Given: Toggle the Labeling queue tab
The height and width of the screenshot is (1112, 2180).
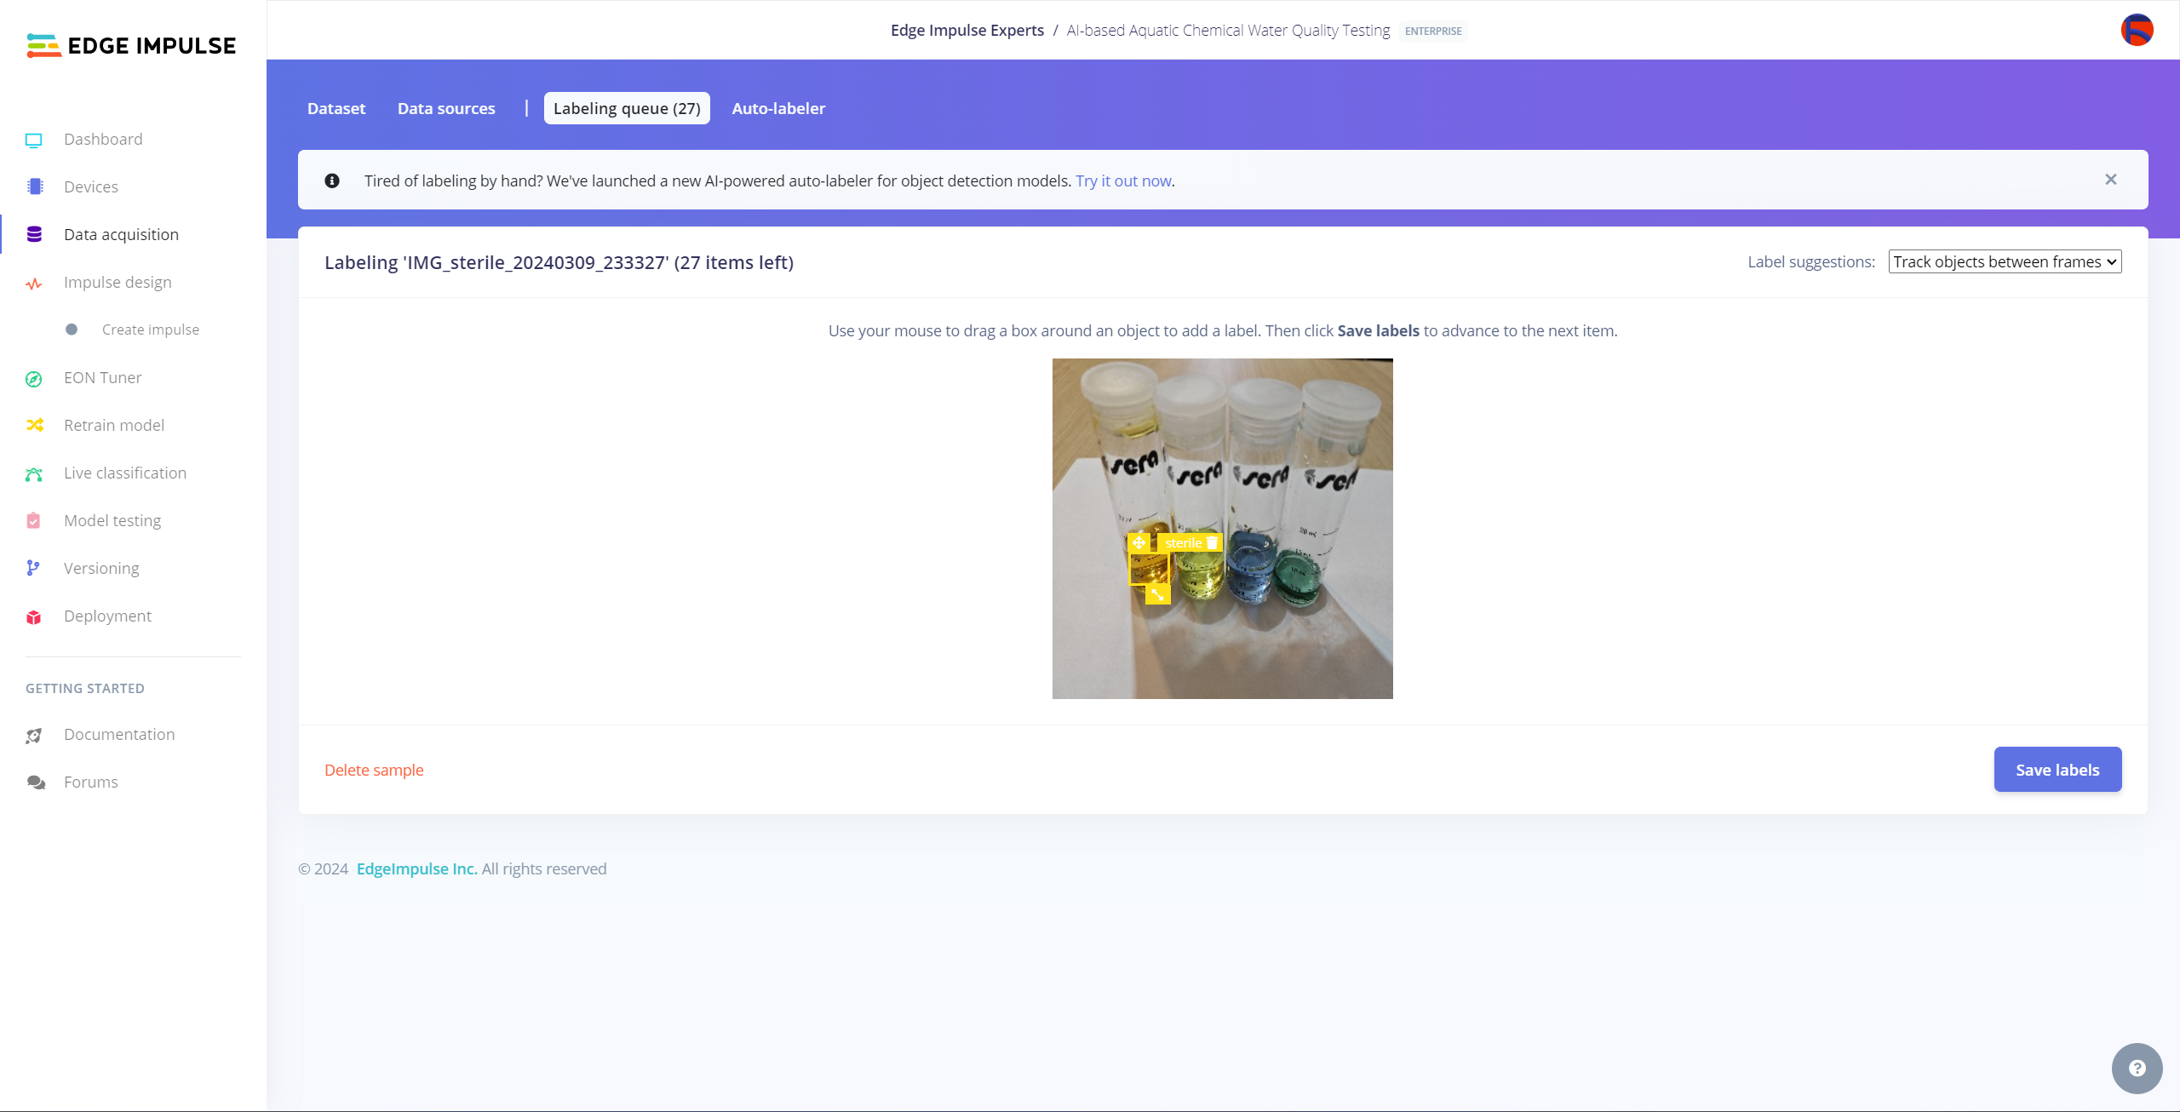Looking at the screenshot, I should [x=627, y=108].
